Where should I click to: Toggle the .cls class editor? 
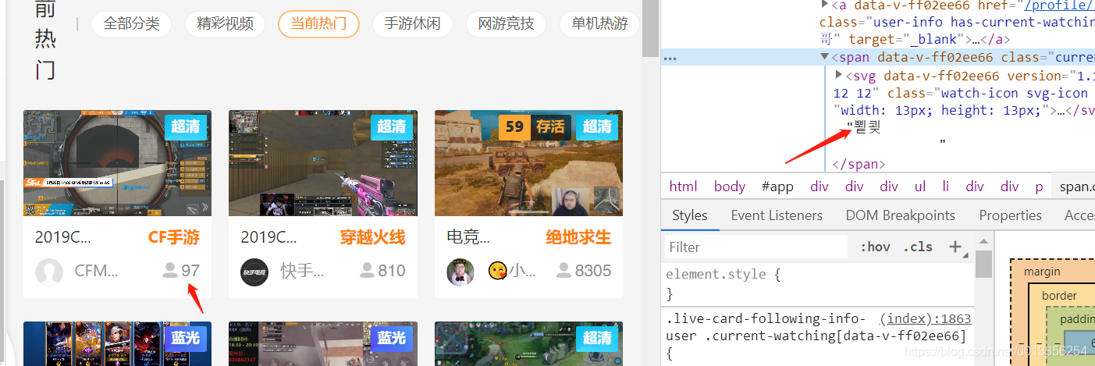tap(918, 247)
